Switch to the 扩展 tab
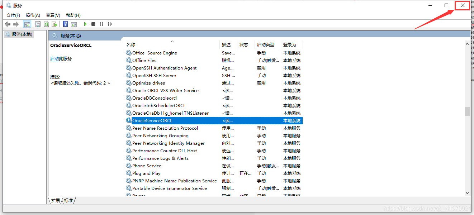The width and height of the screenshot is (474, 215). pos(56,200)
